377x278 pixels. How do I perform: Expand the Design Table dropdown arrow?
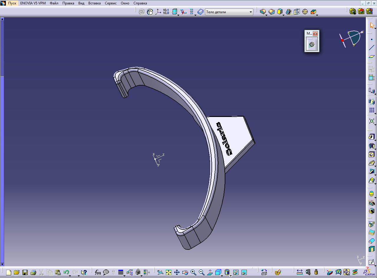point(124,276)
